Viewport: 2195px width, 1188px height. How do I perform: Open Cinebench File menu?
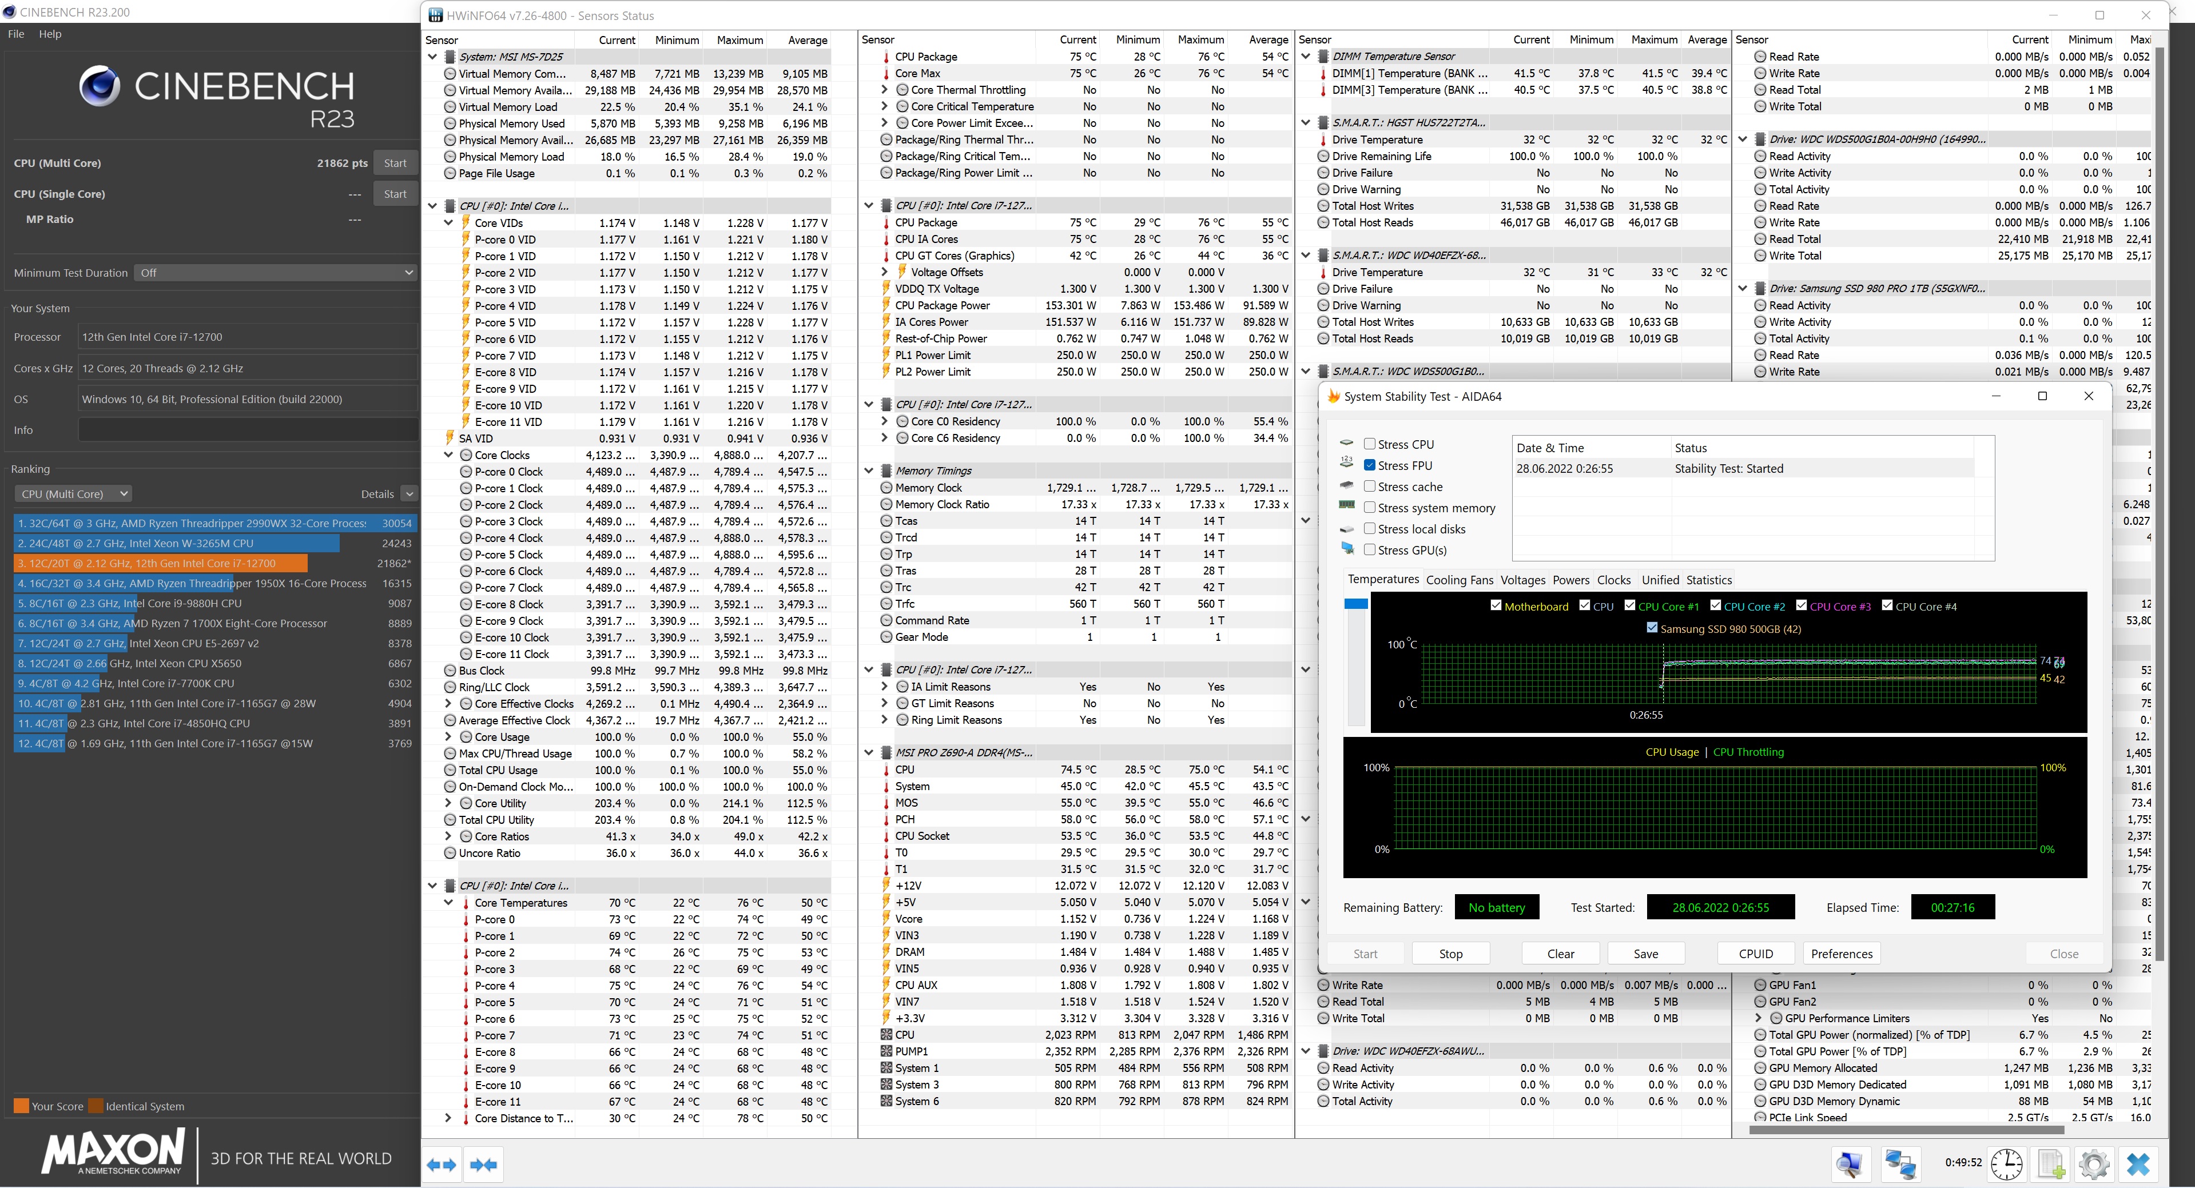pos(16,34)
